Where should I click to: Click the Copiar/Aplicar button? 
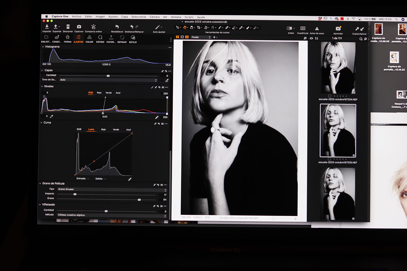tap(359, 29)
